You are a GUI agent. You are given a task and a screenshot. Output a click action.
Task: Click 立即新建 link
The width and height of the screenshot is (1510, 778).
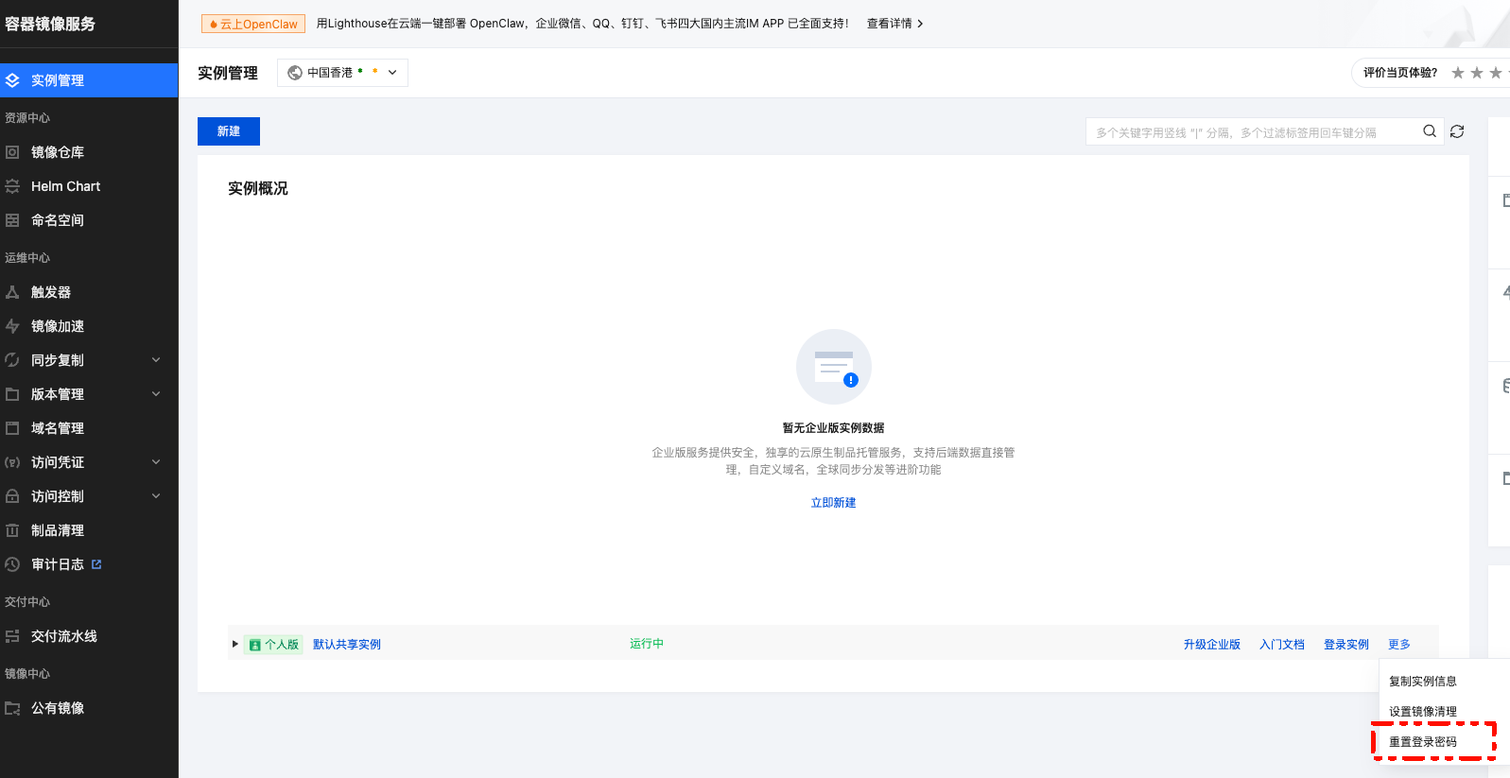834,503
